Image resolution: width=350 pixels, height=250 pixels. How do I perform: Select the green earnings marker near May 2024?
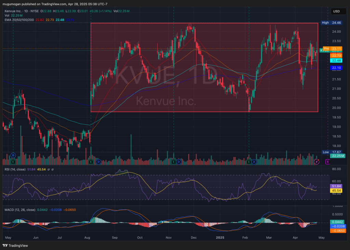13,162
